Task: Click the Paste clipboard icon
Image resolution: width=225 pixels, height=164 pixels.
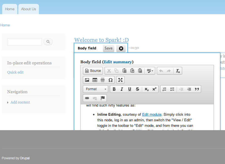Action: [x=124, y=71]
